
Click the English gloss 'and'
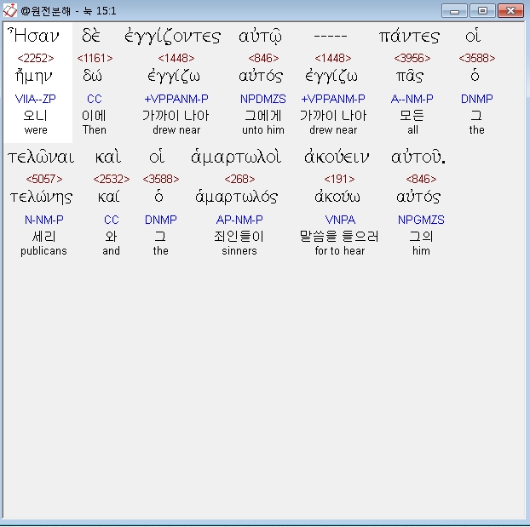112,250
